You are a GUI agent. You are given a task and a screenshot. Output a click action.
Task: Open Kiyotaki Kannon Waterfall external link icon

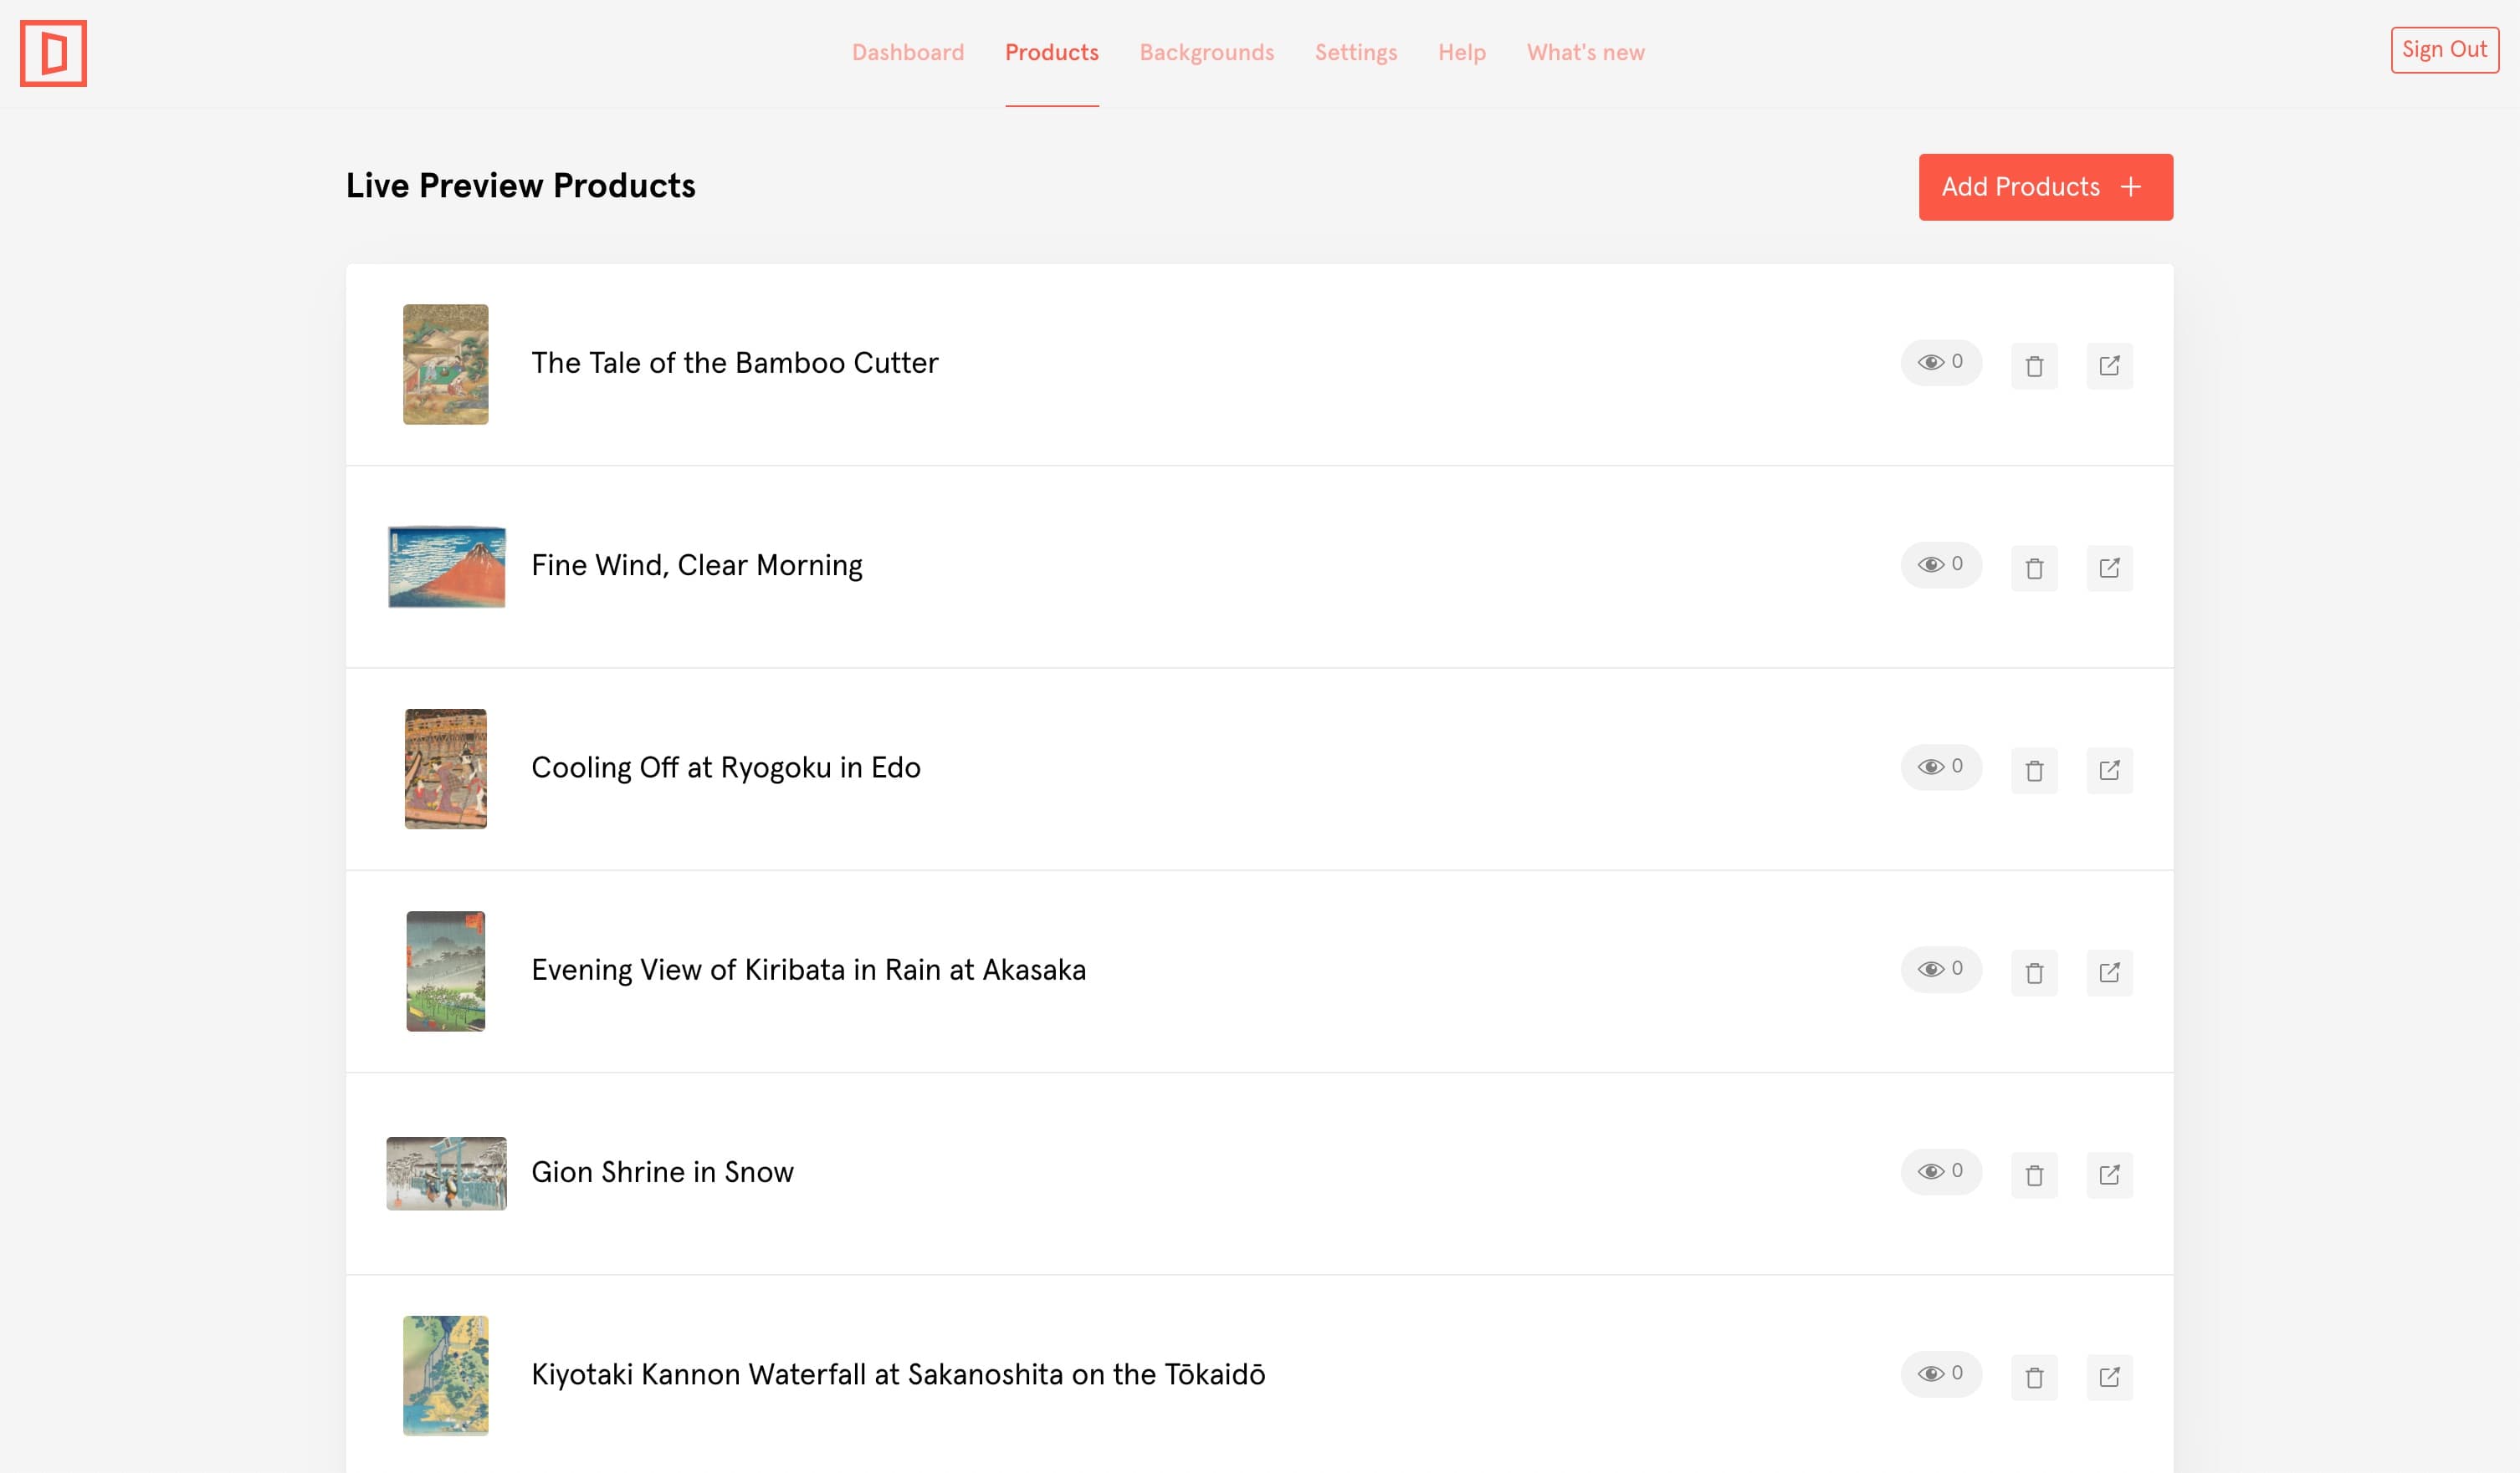tap(2109, 1377)
